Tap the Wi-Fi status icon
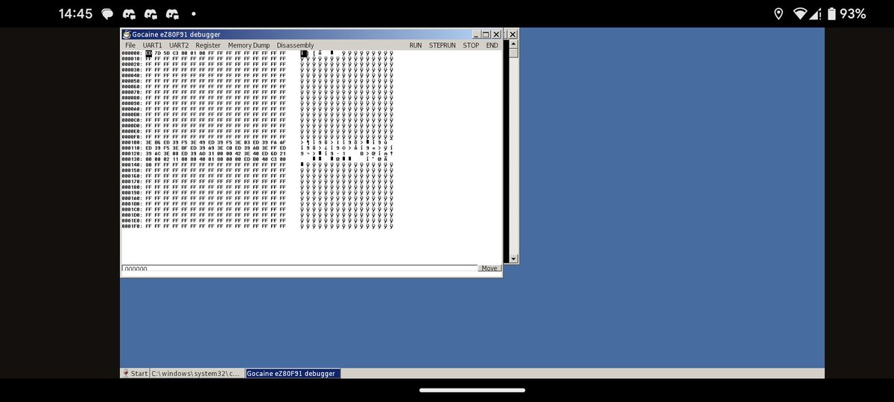The width and height of the screenshot is (894, 402). tap(801, 13)
